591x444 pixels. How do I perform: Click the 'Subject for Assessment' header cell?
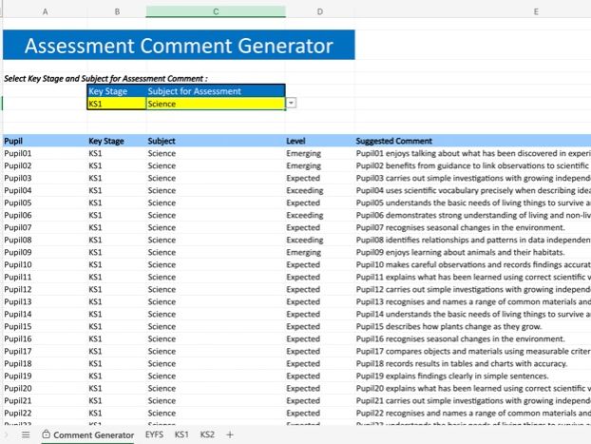[216, 91]
